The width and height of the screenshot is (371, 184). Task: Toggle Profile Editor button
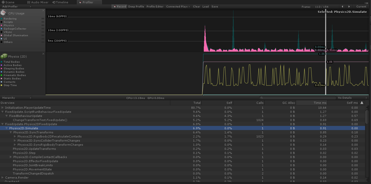tap(155, 6)
